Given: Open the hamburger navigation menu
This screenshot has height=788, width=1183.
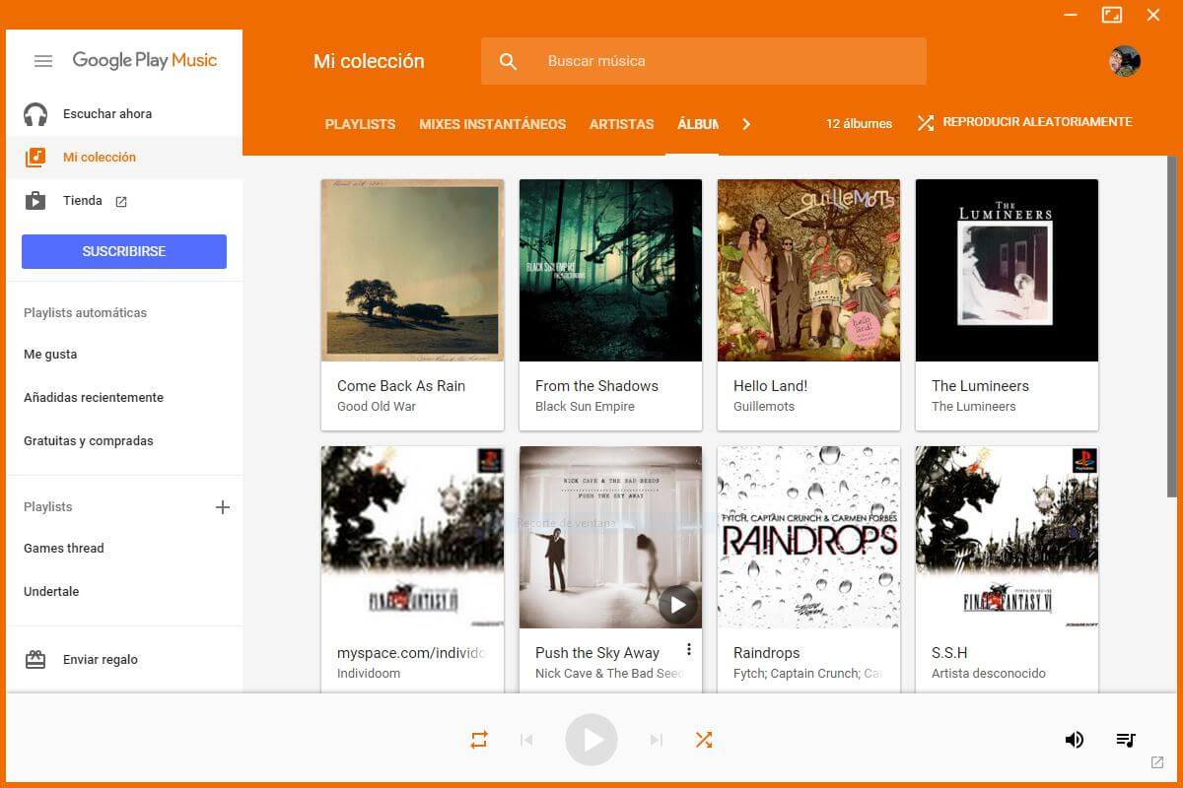Looking at the screenshot, I should 42,61.
